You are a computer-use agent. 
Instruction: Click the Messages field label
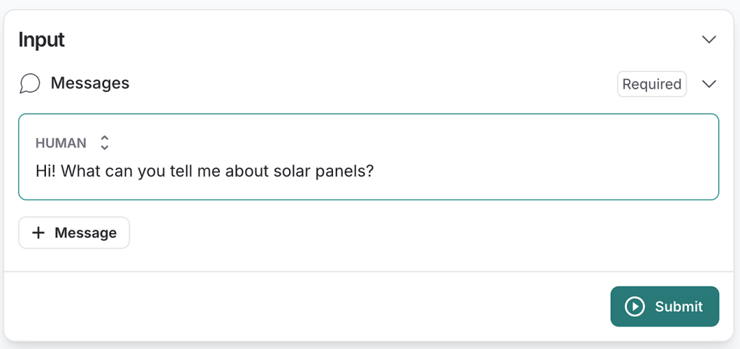[x=90, y=83]
